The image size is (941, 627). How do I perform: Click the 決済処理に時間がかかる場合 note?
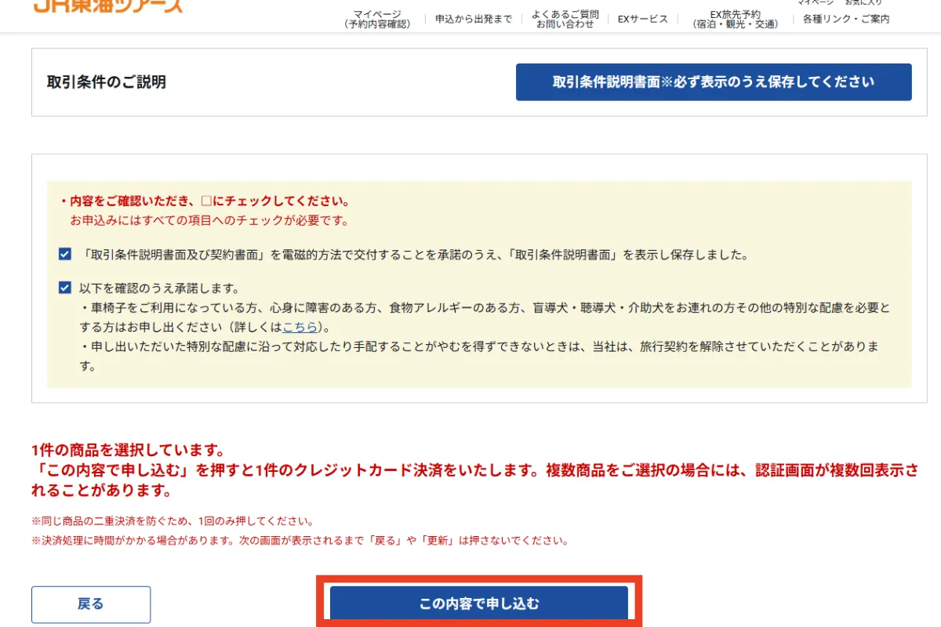point(300,541)
